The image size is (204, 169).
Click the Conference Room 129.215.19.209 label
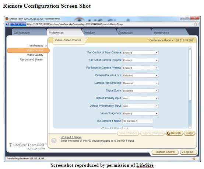click(x=171, y=41)
